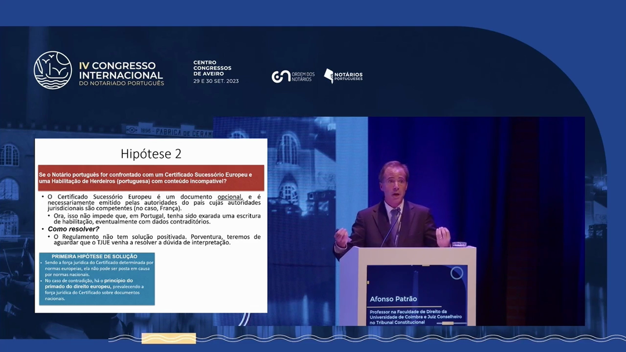
Task: Click the Centro Congressos de Aveiro text
Action: (x=212, y=68)
